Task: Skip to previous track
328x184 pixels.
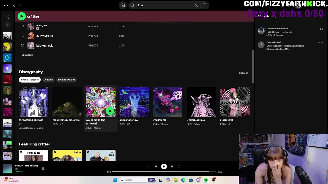Action: pyautogui.click(x=156, y=166)
